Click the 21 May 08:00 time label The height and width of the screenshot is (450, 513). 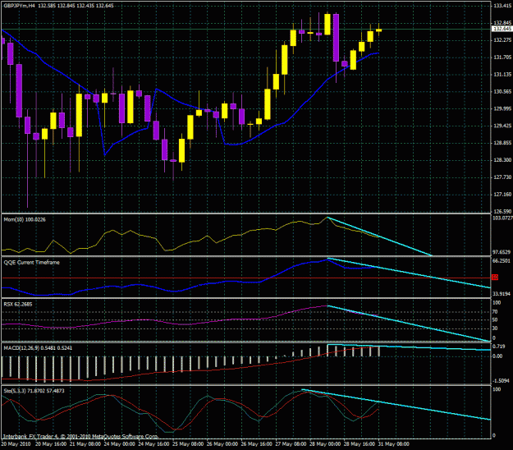(x=85, y=444)
